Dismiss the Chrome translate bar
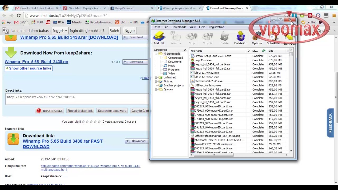 tap(334, 31)
